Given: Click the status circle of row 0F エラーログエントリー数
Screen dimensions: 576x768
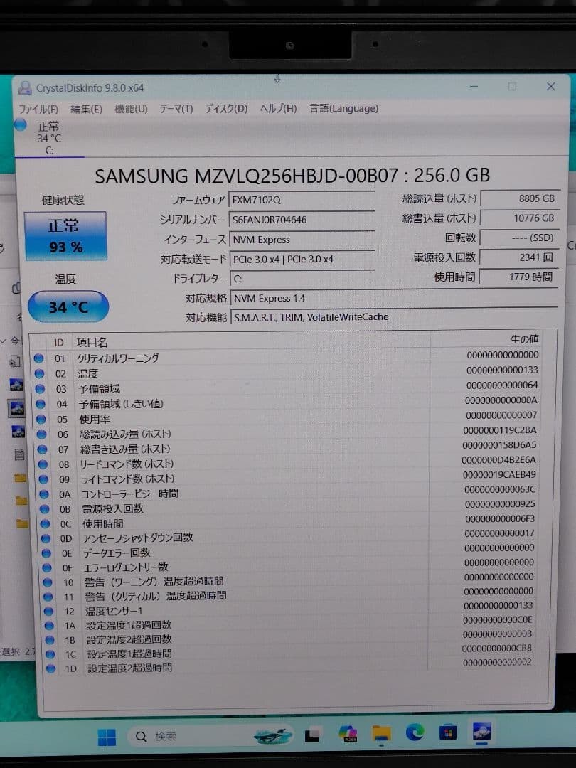Looking at the screenshot, I should coord(46,567).
